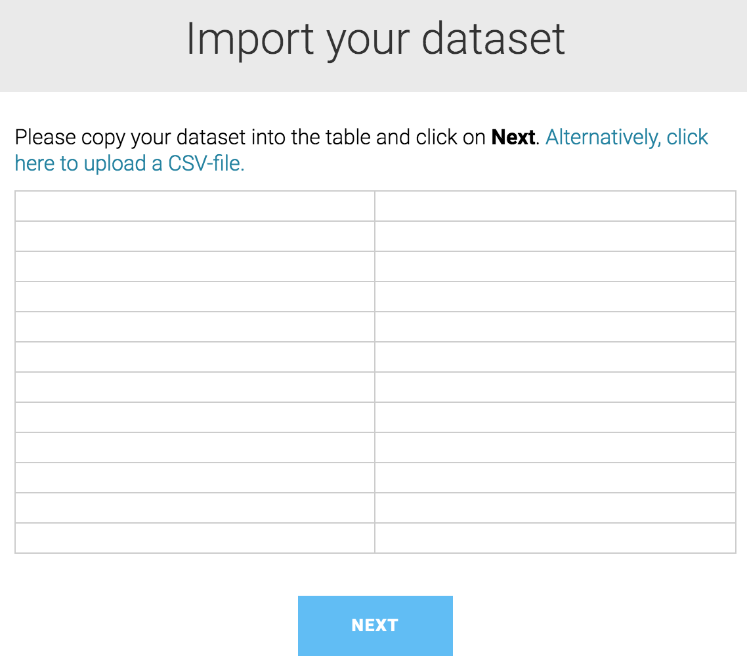Image resolution: width=747 pixels, height=664 pixels.
Task: Focus the third row, left column cell
Action: point(195,266)
